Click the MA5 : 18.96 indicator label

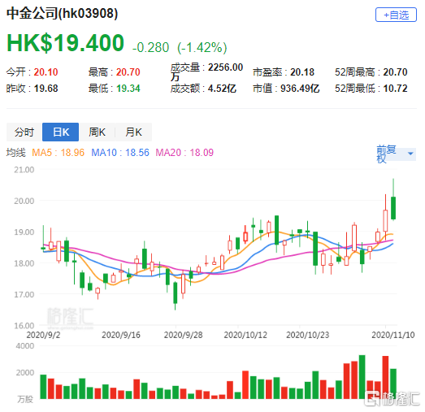(x=58, y=153)
